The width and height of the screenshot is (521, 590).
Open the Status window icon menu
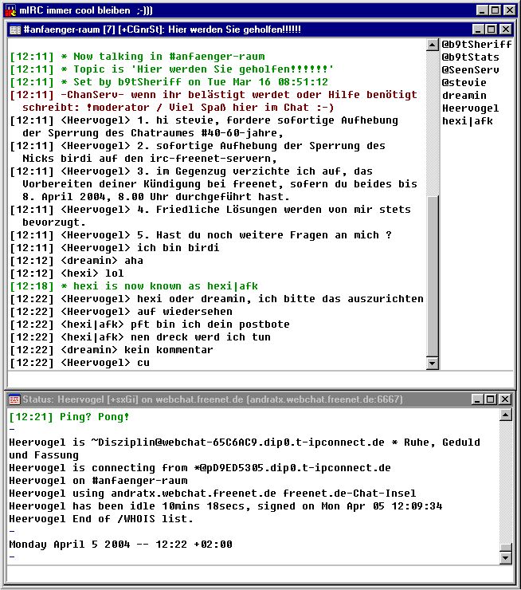tap(14, 399)
